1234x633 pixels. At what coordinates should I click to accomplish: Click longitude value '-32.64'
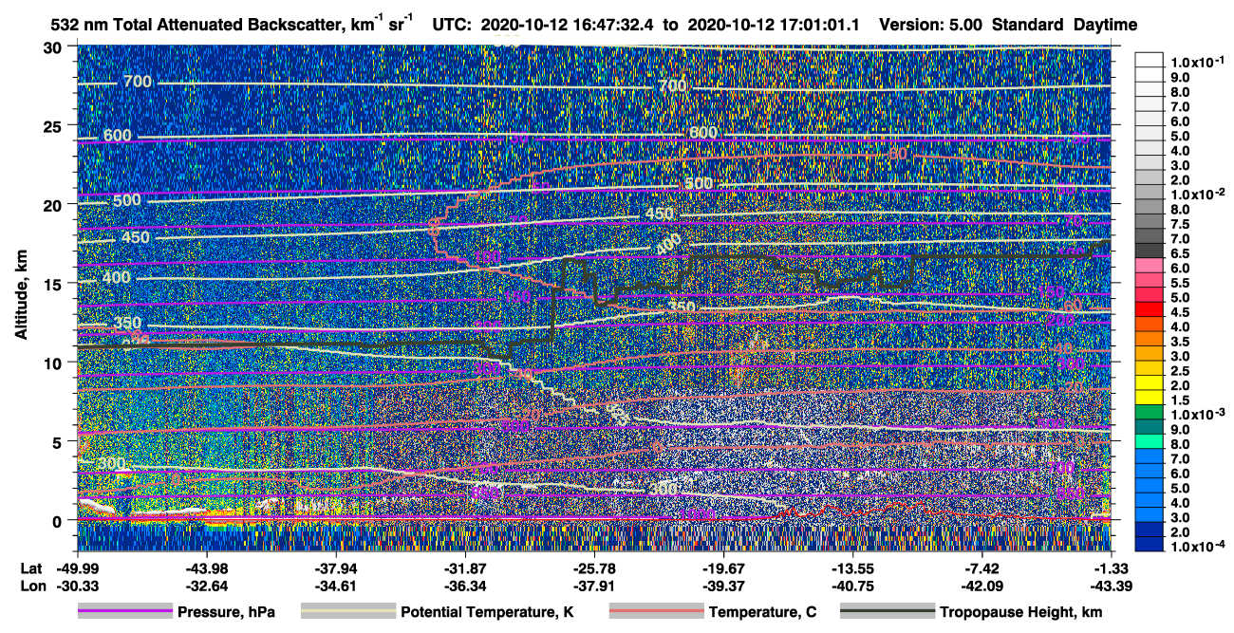[x=206, y=586]
